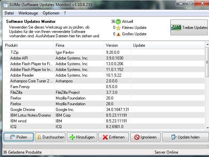209x157 pixels.
Task: Select the Adobe AIR row
Action: pyautogui.click(x=104, y=58)
